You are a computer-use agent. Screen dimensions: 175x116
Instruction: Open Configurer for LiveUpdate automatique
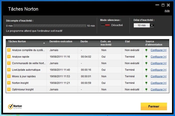pyautogui.click(x=158, y=70)
